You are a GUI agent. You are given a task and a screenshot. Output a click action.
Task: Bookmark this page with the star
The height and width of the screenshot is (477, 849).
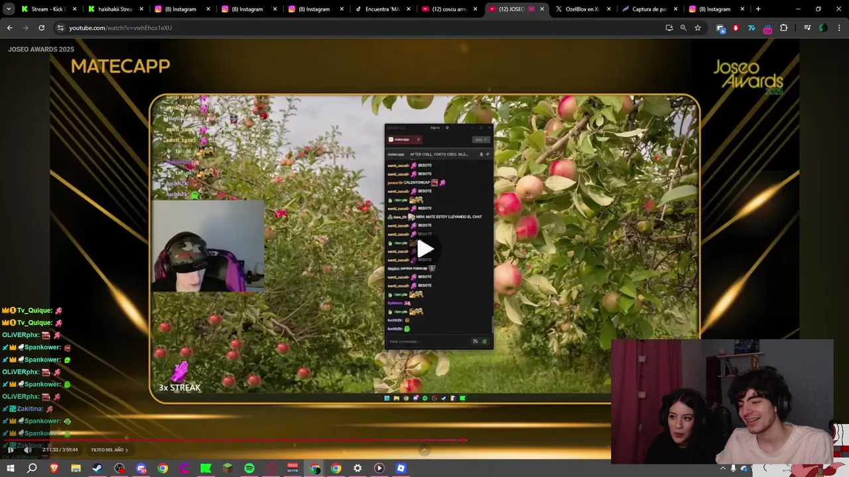[x=698, y=28]
